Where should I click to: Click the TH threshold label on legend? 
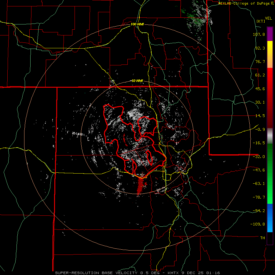[x=262, y=238]
